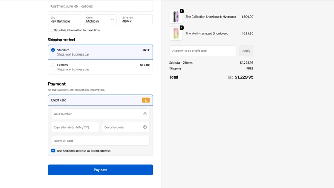Viewport: 334px width, 188px height.
Task: Check Save this information for next time
Action: pyautogui.click(x=50, y=30)
